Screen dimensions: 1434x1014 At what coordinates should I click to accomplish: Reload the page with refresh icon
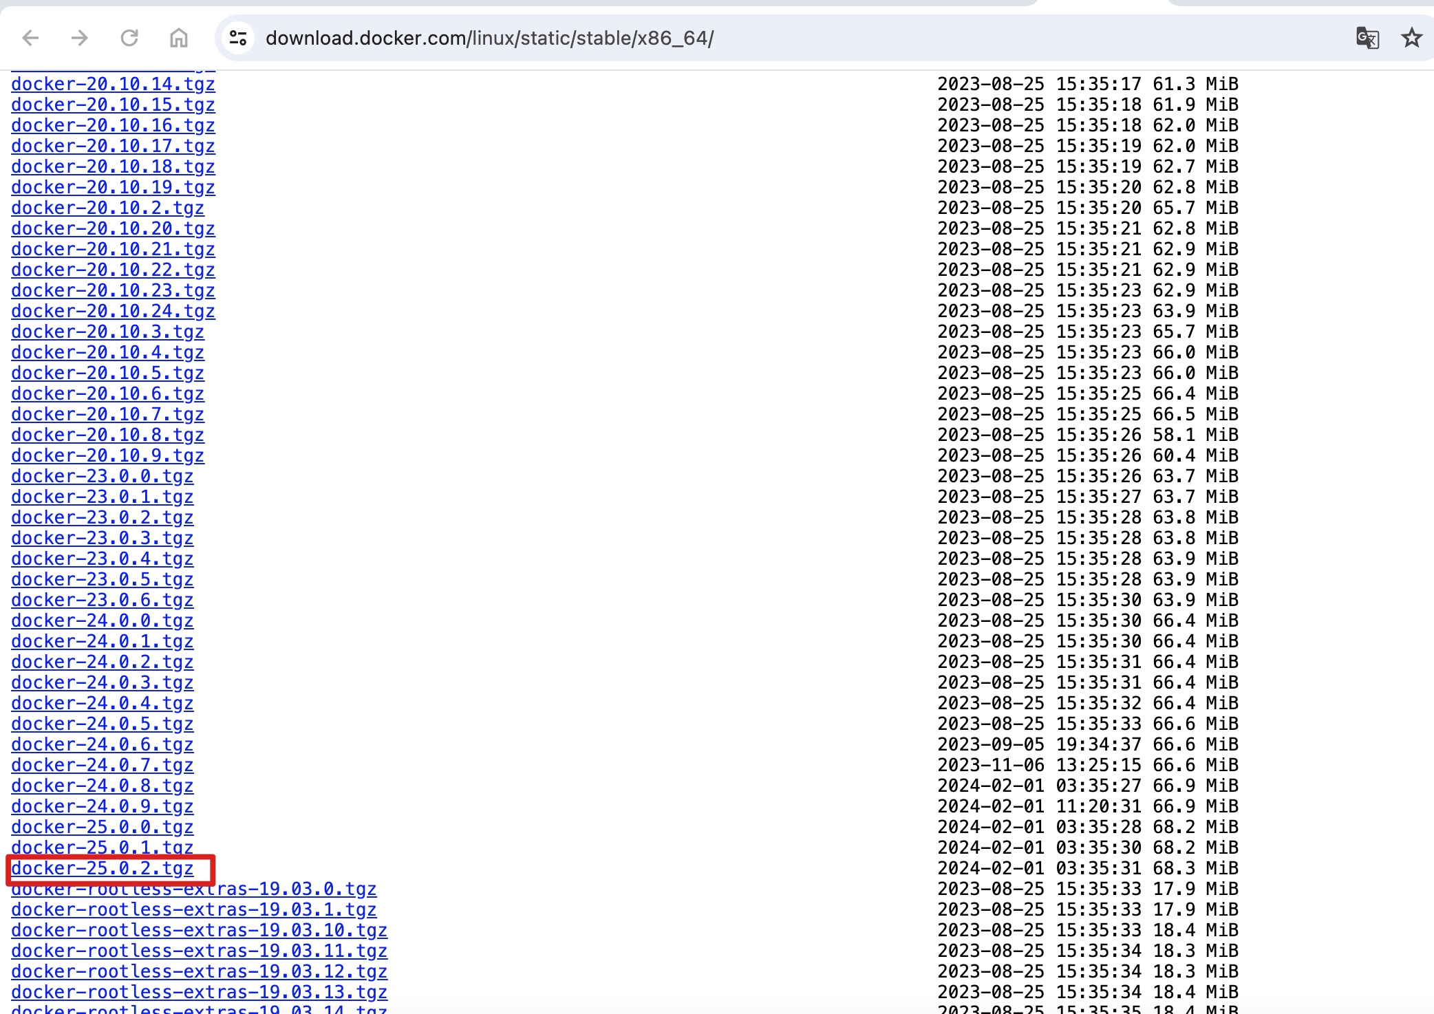[129, 38]
